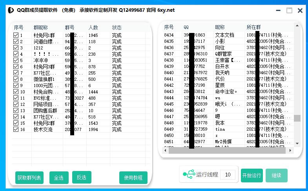Click horizontal scrollbar left arrow in member list
The height and width of the screenshot is (191, 308).
(166, 150)
